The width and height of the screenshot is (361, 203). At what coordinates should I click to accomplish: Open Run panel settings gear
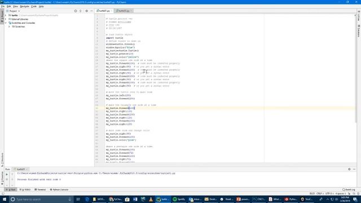(349, 169)
